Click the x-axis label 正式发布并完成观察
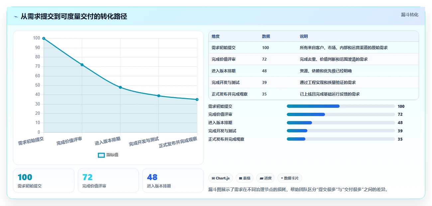 point(178,142)
